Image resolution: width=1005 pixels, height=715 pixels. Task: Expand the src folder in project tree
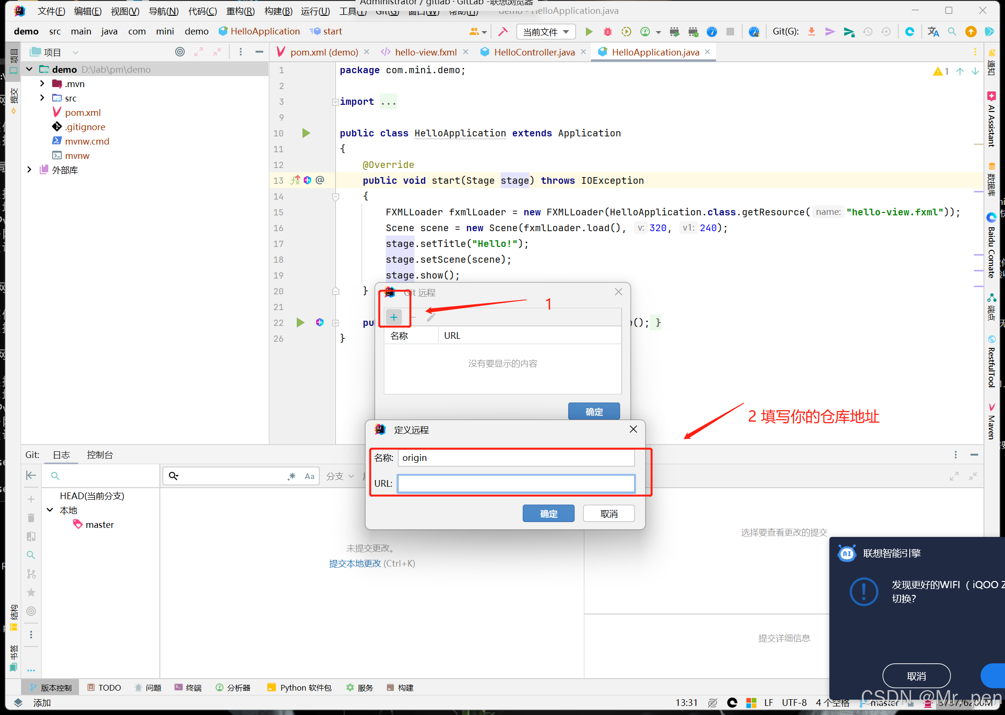point(42,98)
